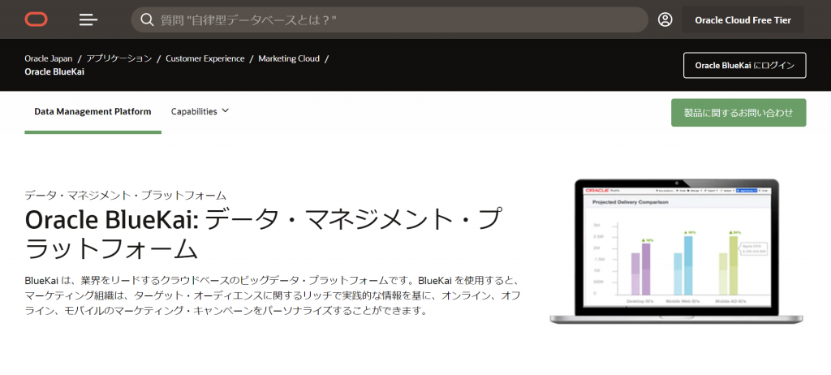
Task: Open the user account profile icon
Action: click(x=665, y=19)
